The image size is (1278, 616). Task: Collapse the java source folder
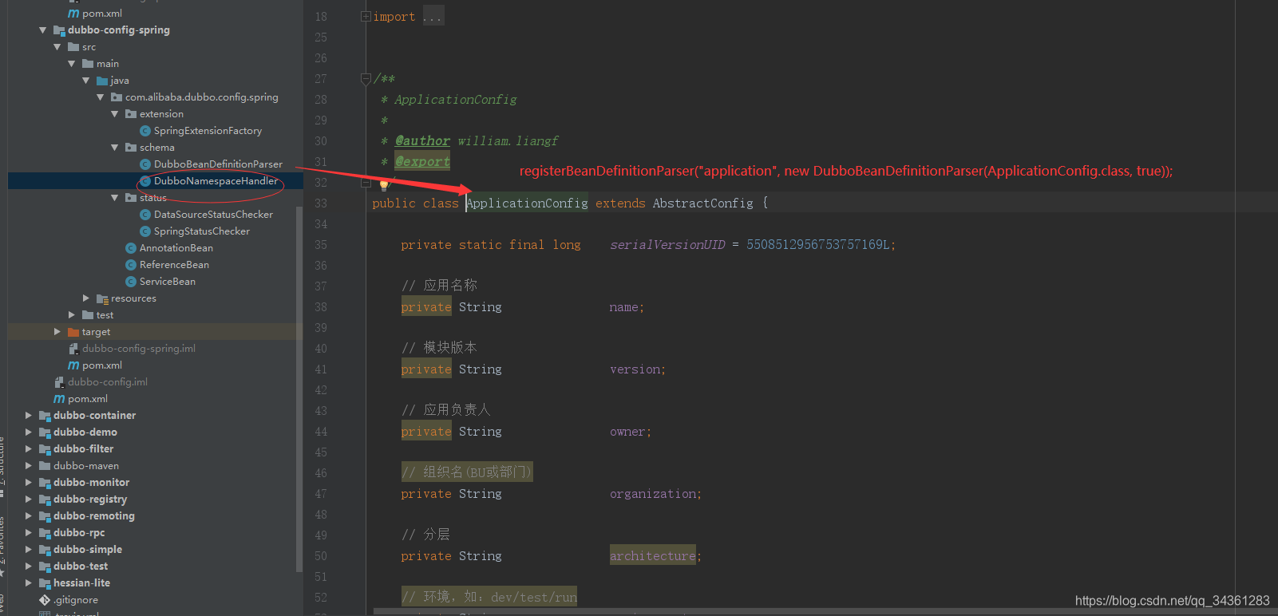pos(86,81)
